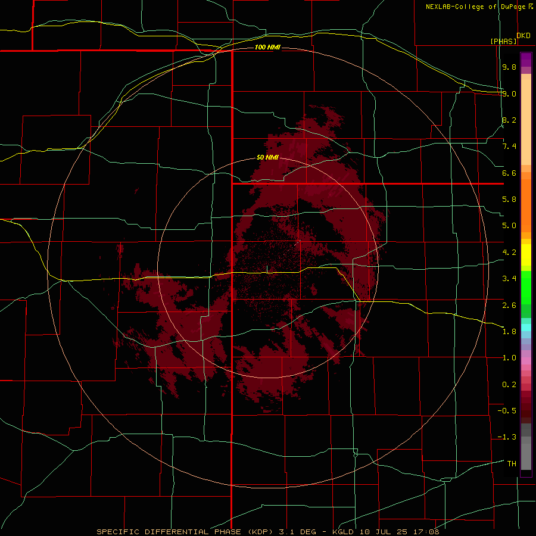Click the 7.4 scale value
Screen dimensions: 536x536
point(509,147)
